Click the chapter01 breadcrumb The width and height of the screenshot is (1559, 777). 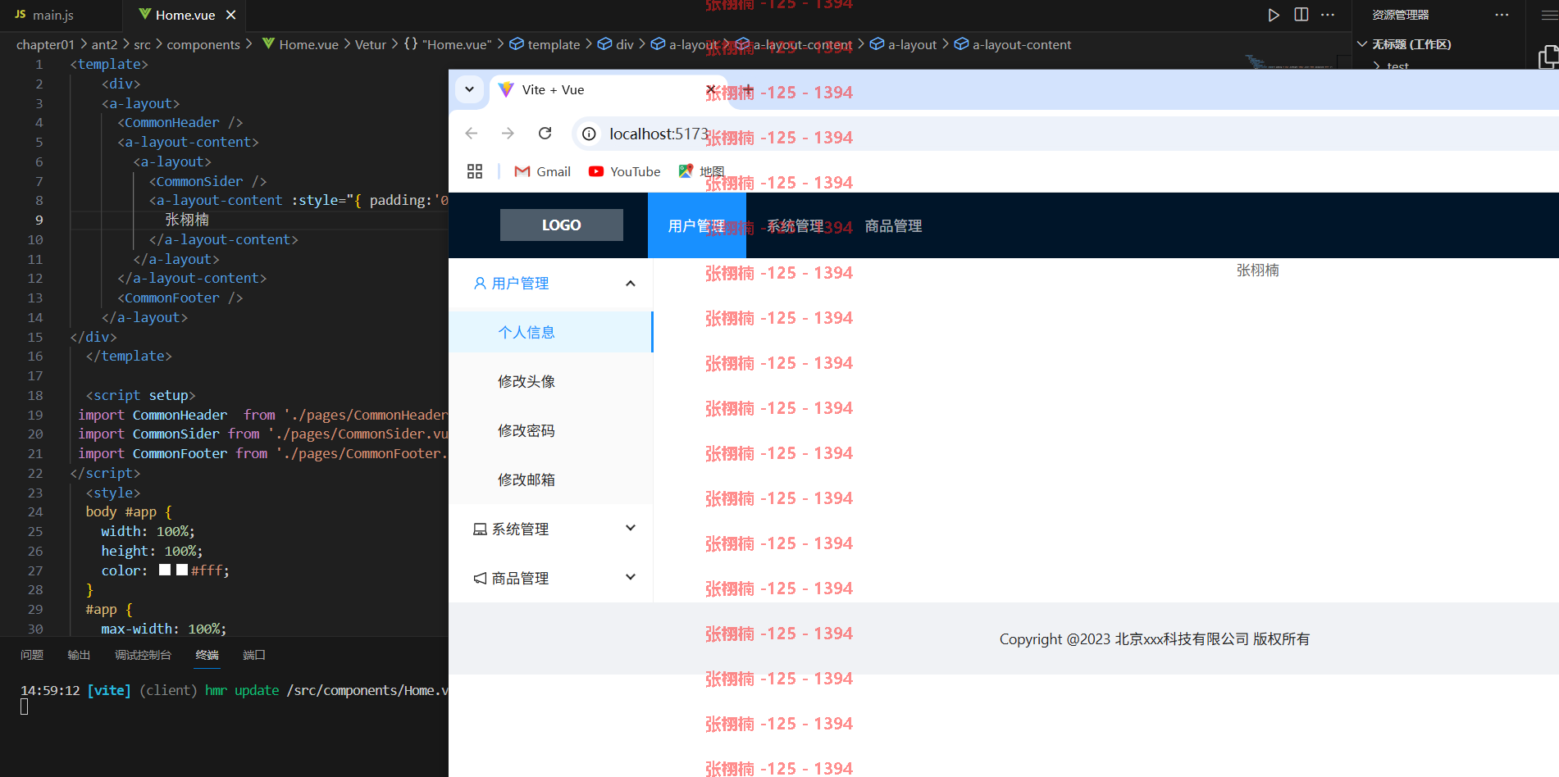(45, 44)
